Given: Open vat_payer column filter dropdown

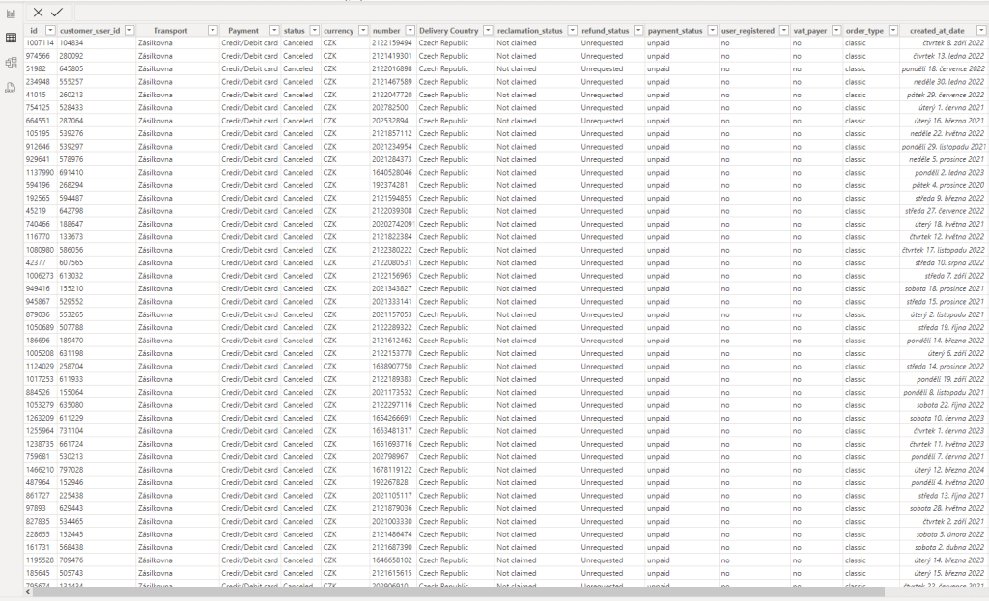Looking at the screenshot, I should click(x=835, y=31).
